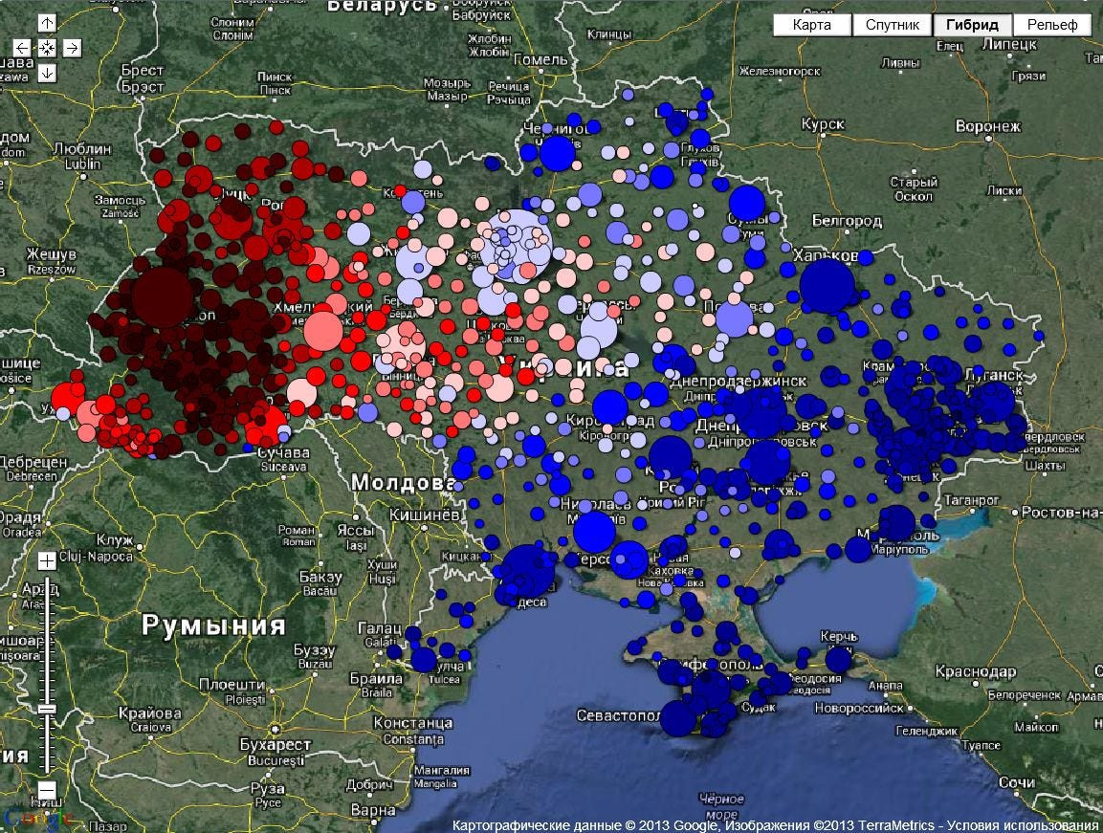
Task: Click the pan left arrow
Action: [22, 48]
